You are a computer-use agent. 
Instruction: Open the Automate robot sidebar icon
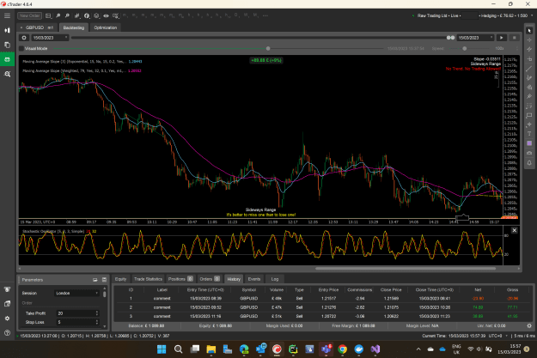point(7,59)
